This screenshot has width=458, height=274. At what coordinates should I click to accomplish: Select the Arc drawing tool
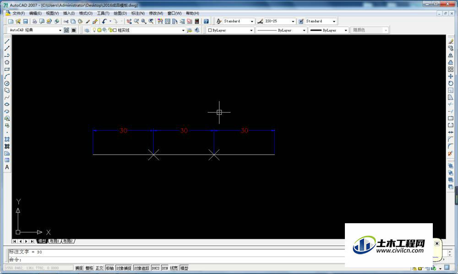coord(7,76)
